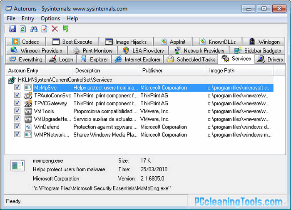This screenshot has height=210, width=291.
Task: Sort by the Publisher column header
Action: [173, 71]
